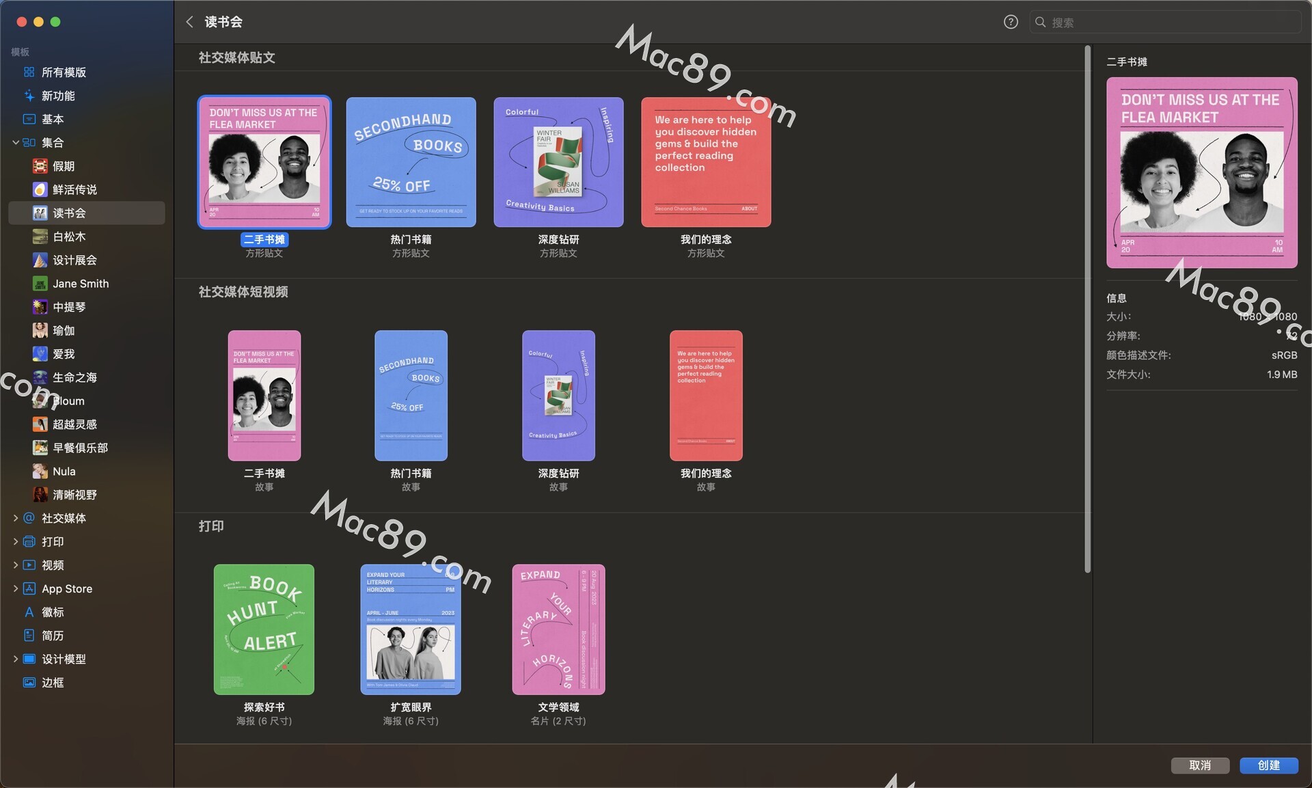Screen dimensions: 1312x788
Task: Expand the 设计模型 category chevron
Action: (15, 659)
